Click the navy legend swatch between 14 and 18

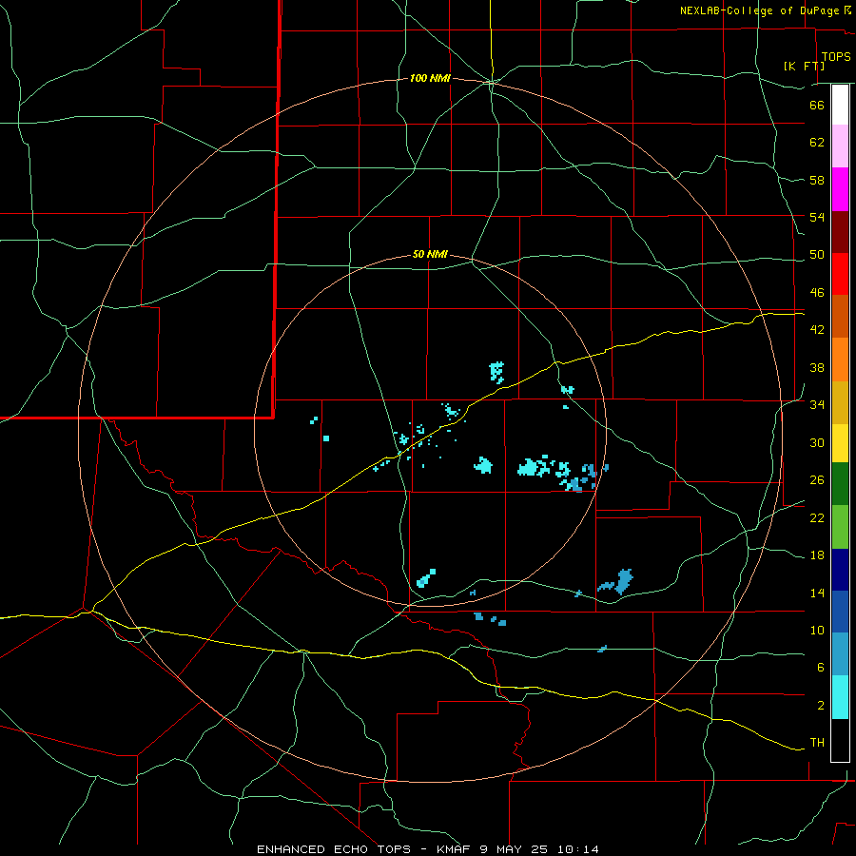pyautogui.click(x=840, y=570)
